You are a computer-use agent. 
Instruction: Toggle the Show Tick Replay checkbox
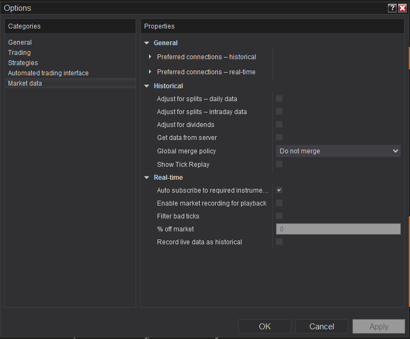click(x=279, y=164)
